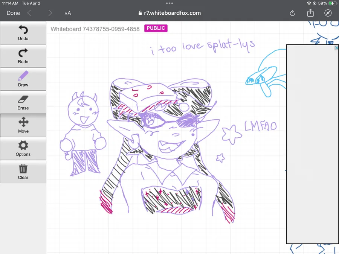Go forward with the right chevron
The image size is (339, 254).
(x=50, y=13)
